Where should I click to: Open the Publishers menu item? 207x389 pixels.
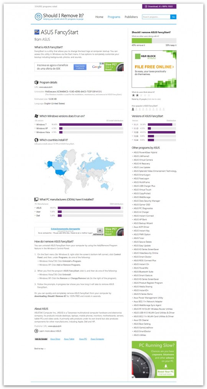pos(131,17)
